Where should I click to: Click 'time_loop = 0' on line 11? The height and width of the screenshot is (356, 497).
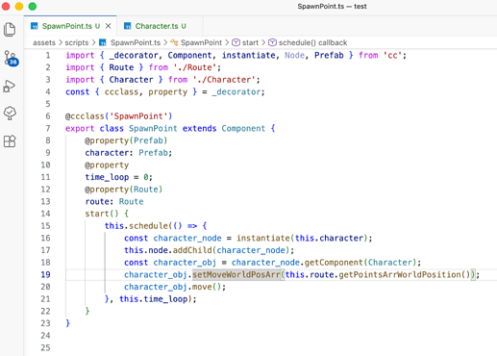click(x=116, y=177)
